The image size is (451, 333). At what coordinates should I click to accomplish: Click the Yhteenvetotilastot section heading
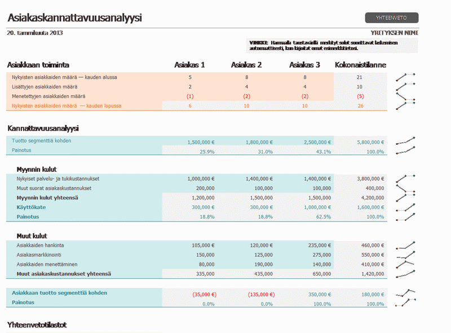click(37, 325)
